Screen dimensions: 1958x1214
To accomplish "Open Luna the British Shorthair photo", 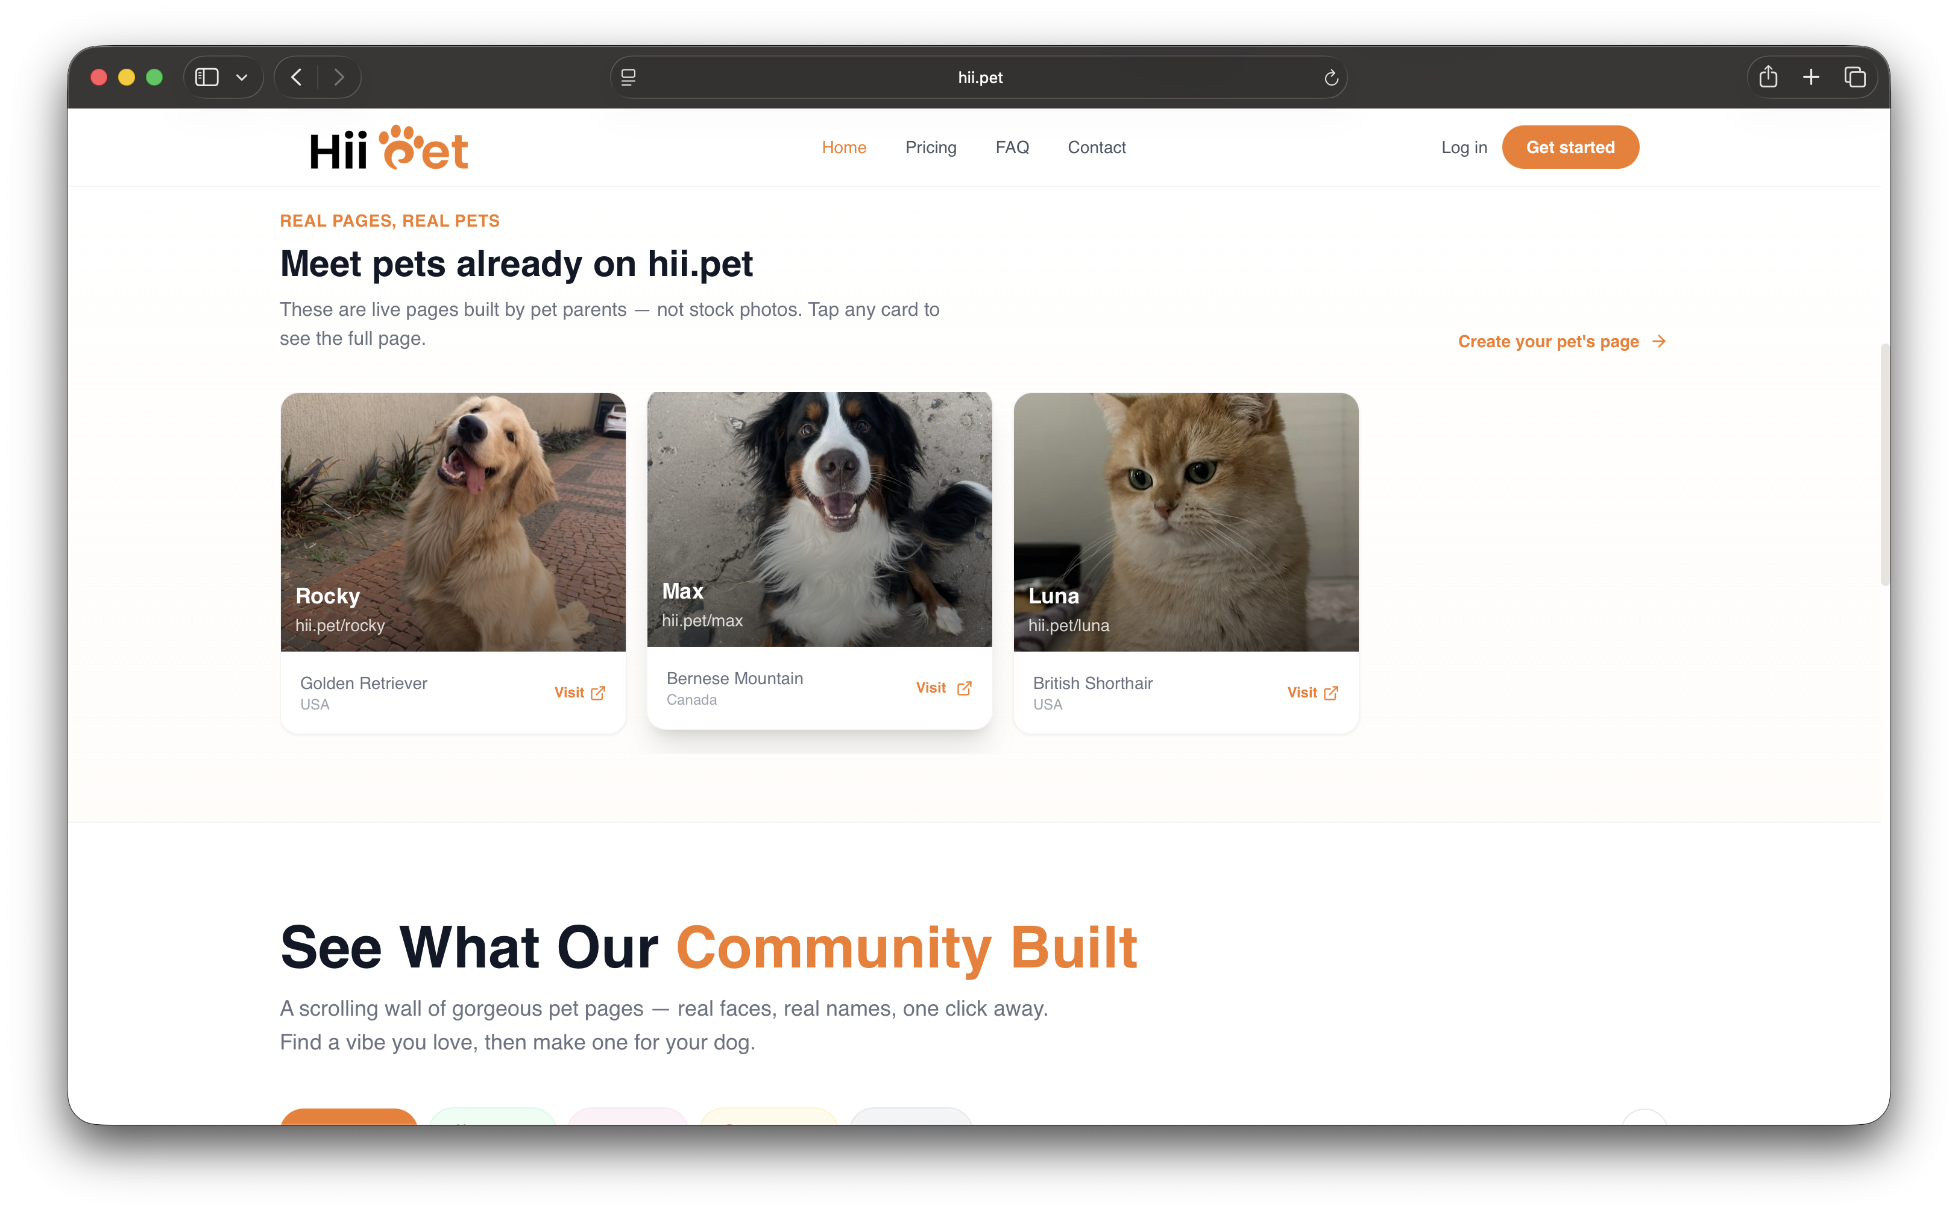I will coord(1186,522).
